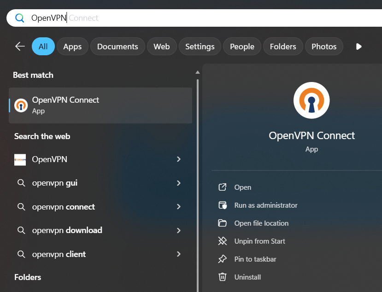Choose Run as administrator
This screenshot has width=382, height=292.
click(x=266, y=205)
